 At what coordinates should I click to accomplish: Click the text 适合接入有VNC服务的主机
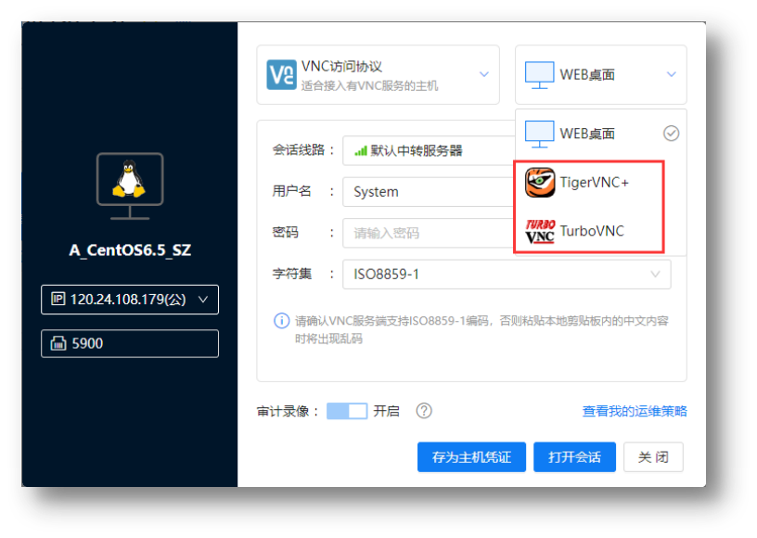(x=370, y=86)
